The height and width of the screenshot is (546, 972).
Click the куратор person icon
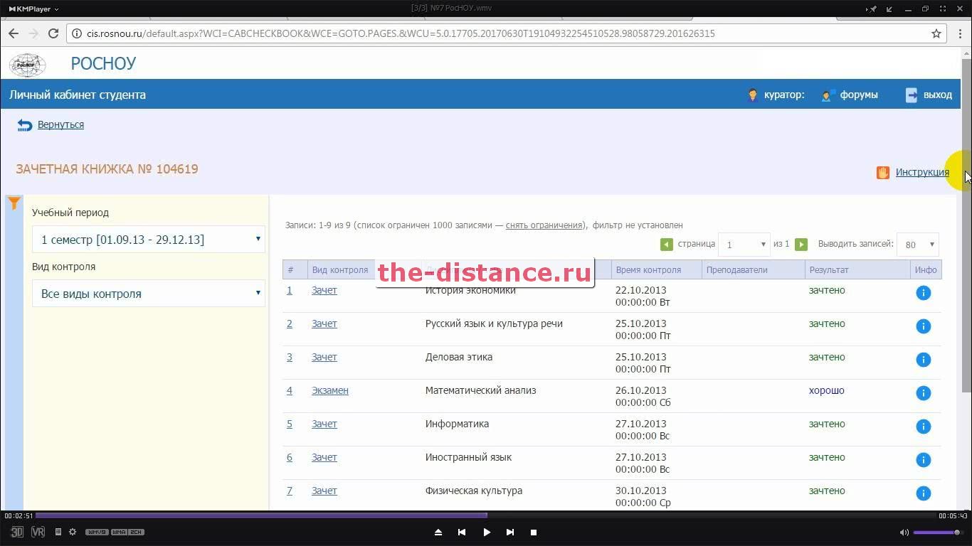[x=753, y=95]
